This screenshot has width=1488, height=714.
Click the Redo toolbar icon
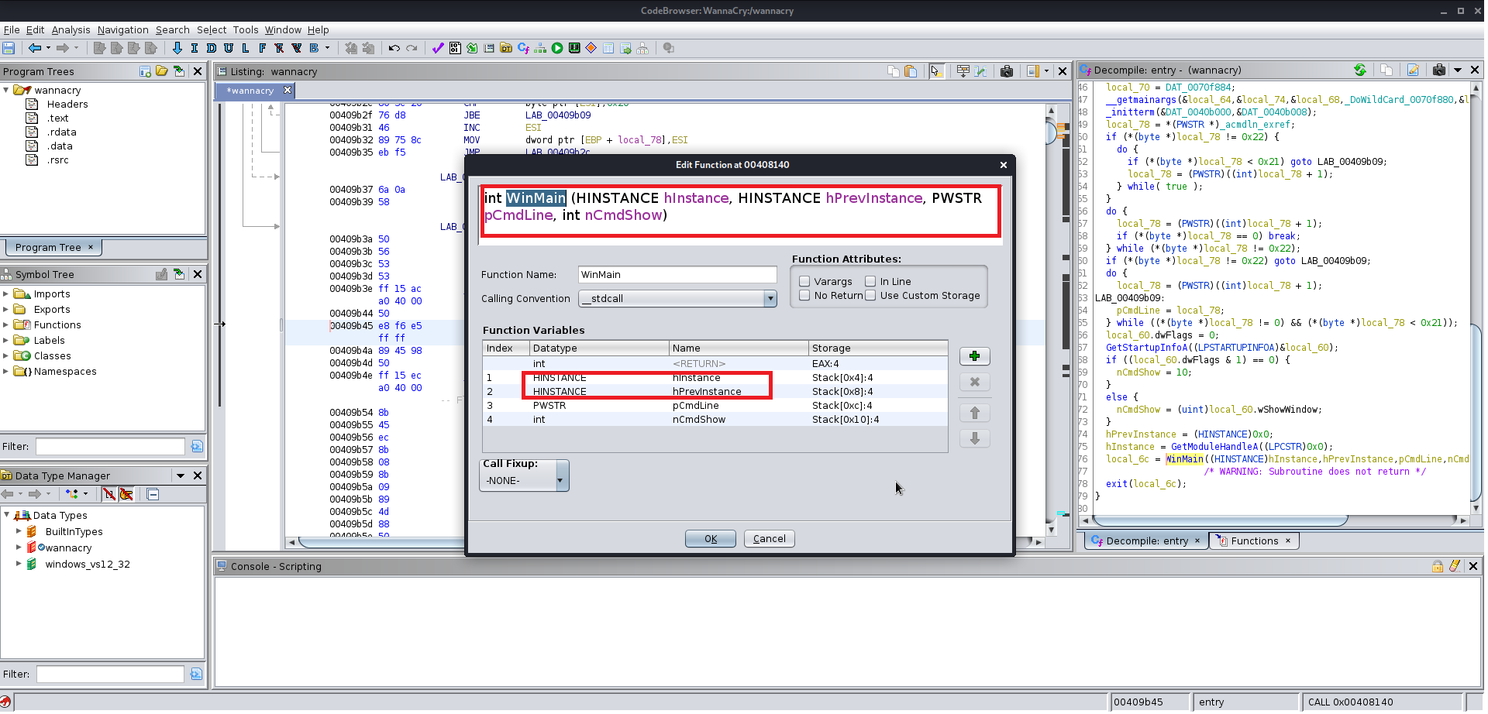(x=412, y=48)
